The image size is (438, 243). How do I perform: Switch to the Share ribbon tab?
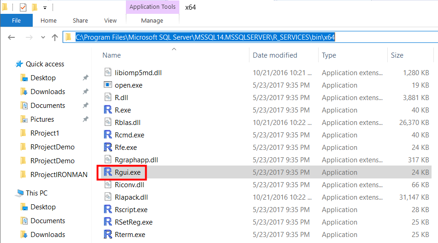click(x=80, y=20)
